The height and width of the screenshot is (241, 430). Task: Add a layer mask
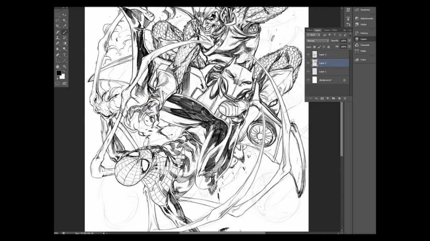click(x=322, y=98)
